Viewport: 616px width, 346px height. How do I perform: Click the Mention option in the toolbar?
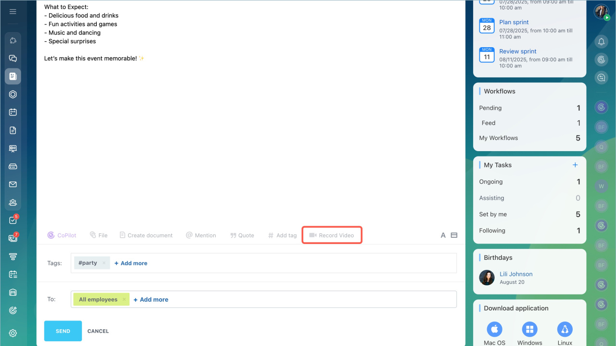pos(201,235)
